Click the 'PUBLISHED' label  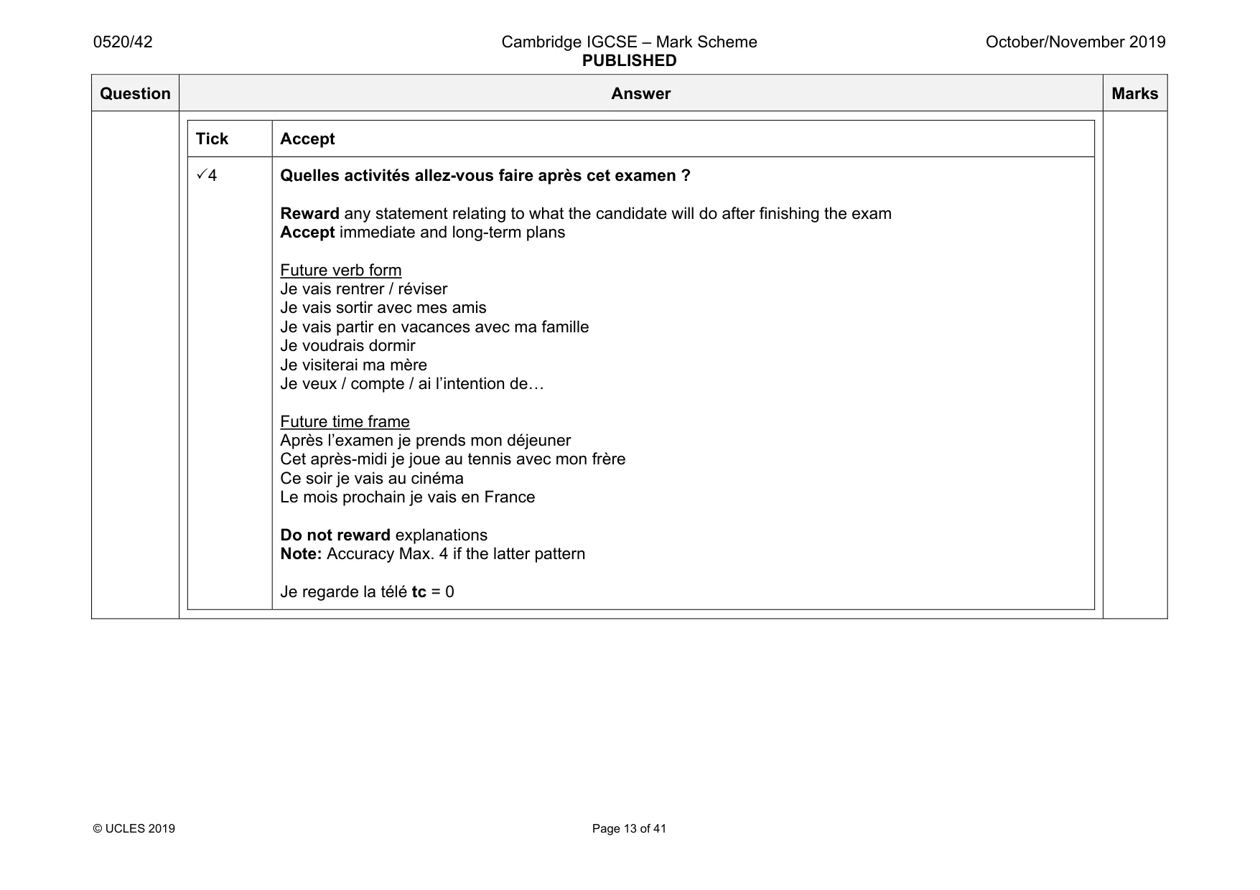(x=629, y=61)
